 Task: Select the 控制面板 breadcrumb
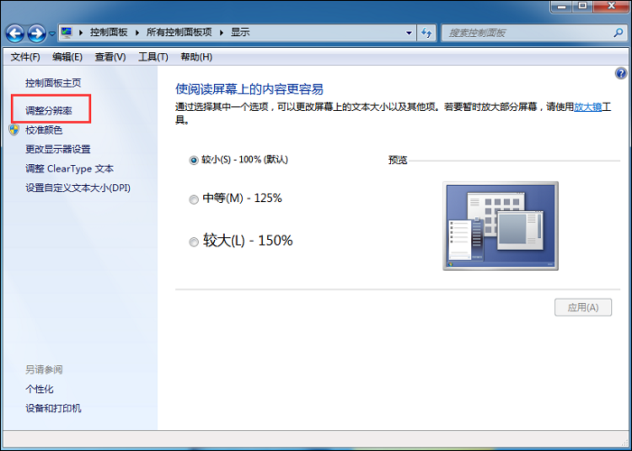tap(108, 32)
